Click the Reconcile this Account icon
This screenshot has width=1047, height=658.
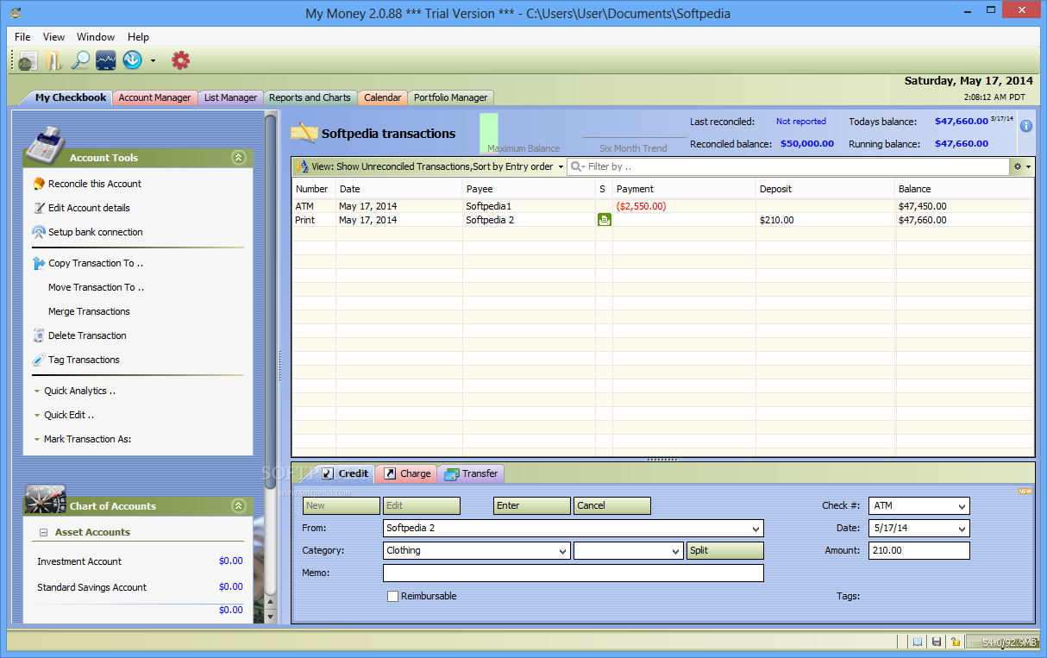click(39, 184)
